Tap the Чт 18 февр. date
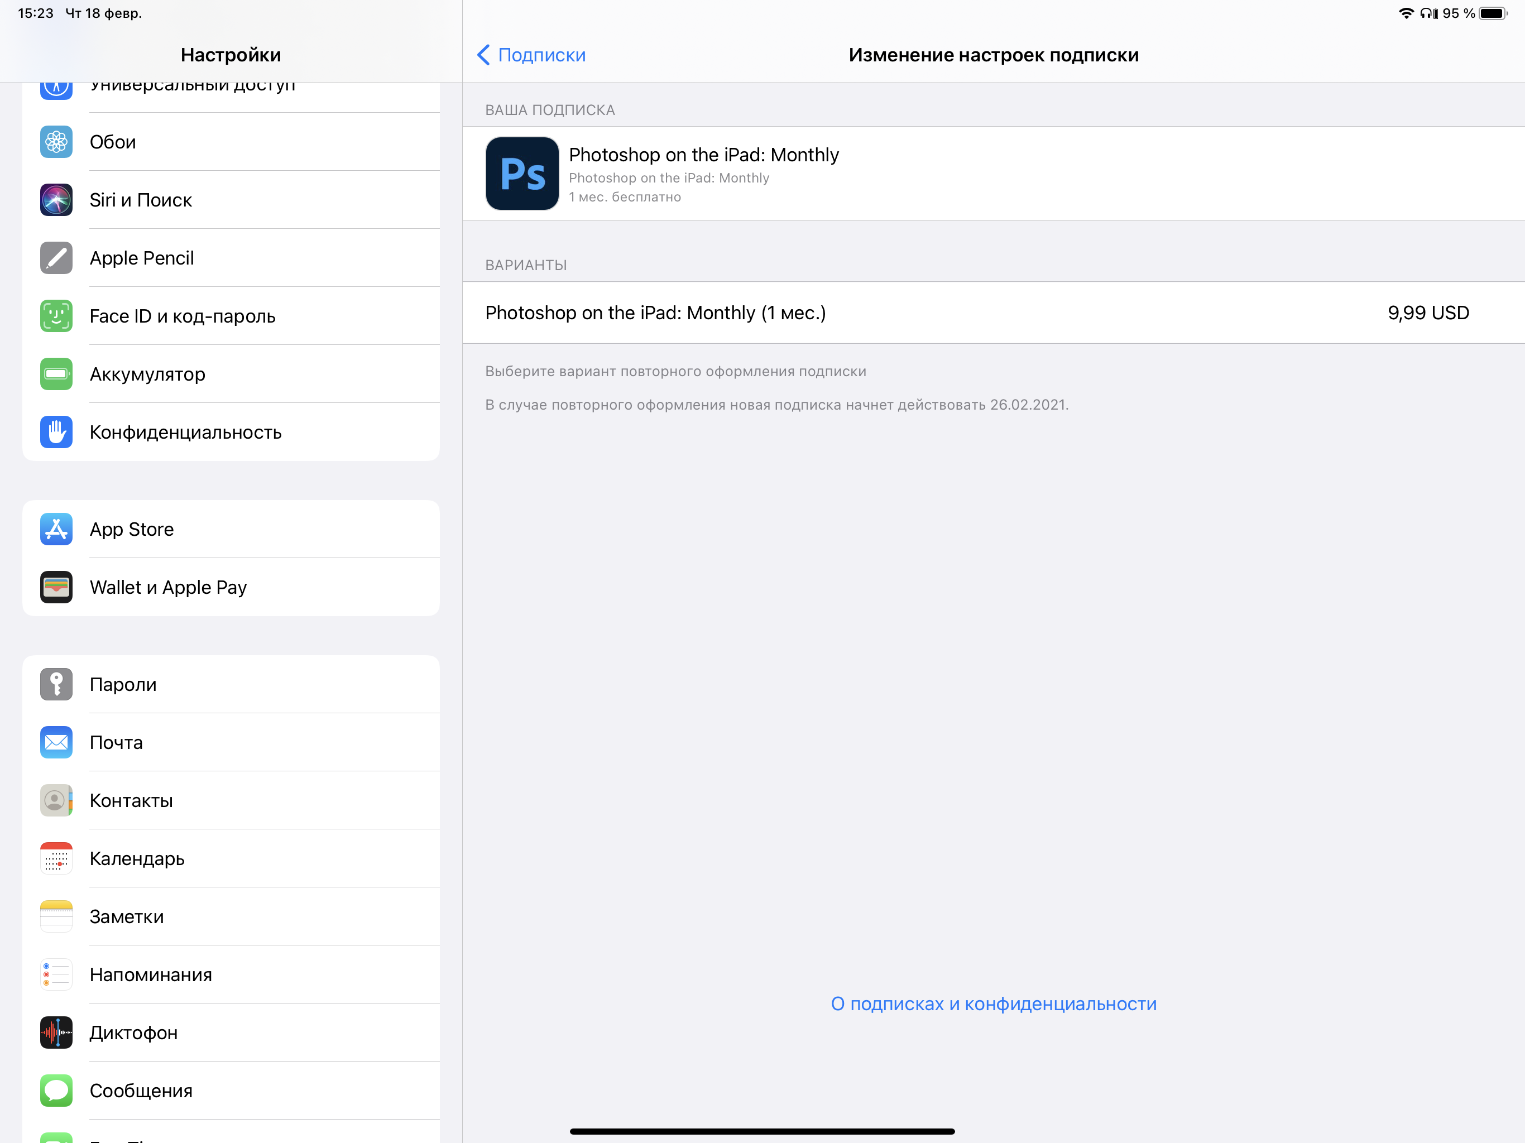 [103, 13]
